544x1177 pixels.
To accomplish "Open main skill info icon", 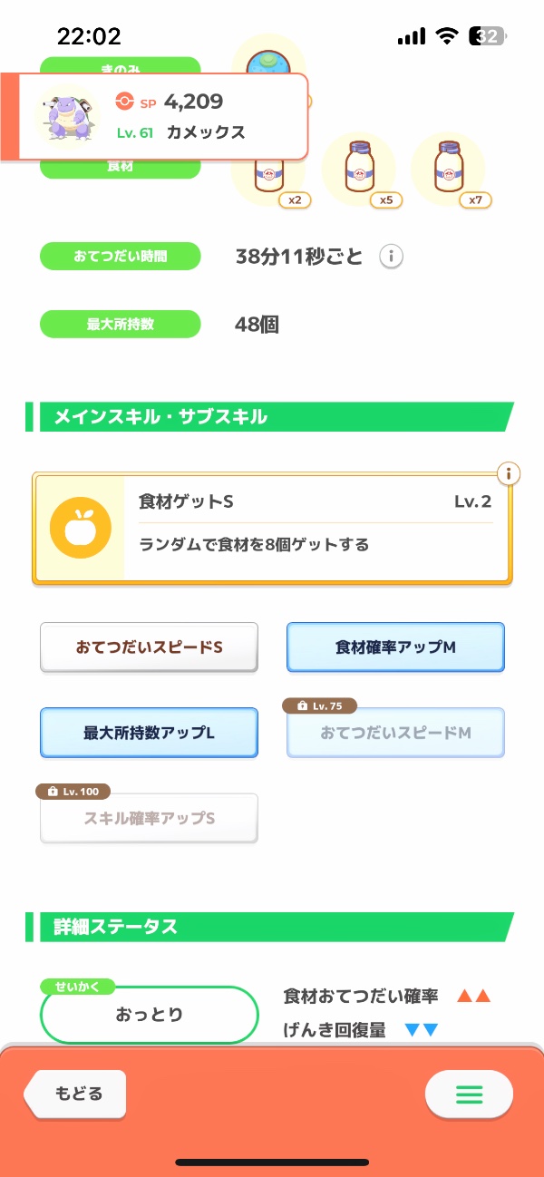I will click(x=510, y=473).
